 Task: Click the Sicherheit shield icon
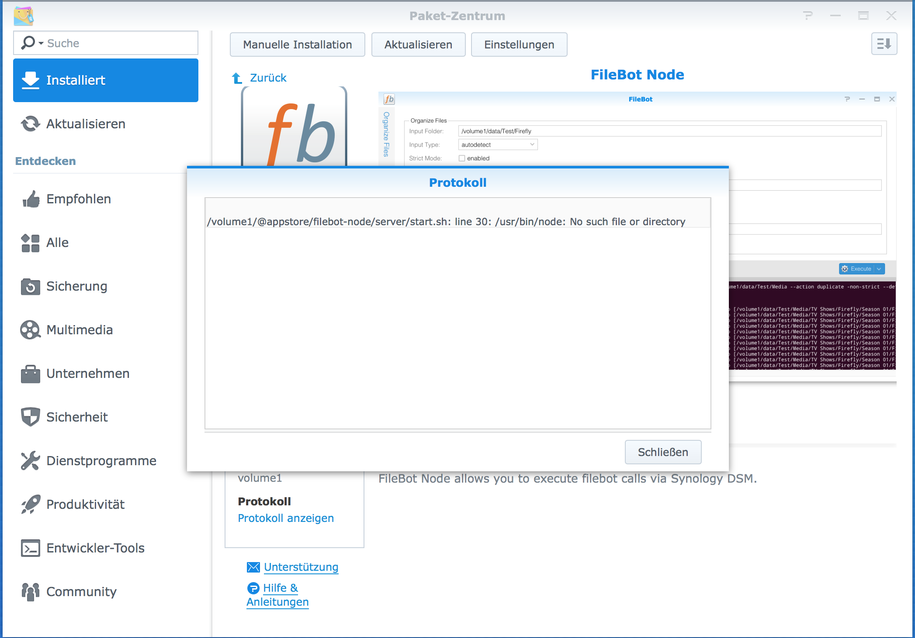[x=31, y=417]
